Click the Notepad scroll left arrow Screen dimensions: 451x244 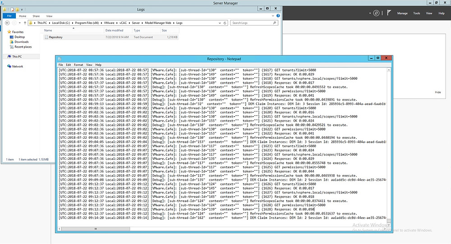pyautogui.click(x=60, y=229)
